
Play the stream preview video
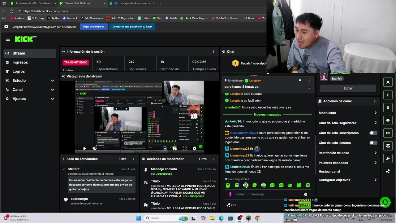click(84, 148)
